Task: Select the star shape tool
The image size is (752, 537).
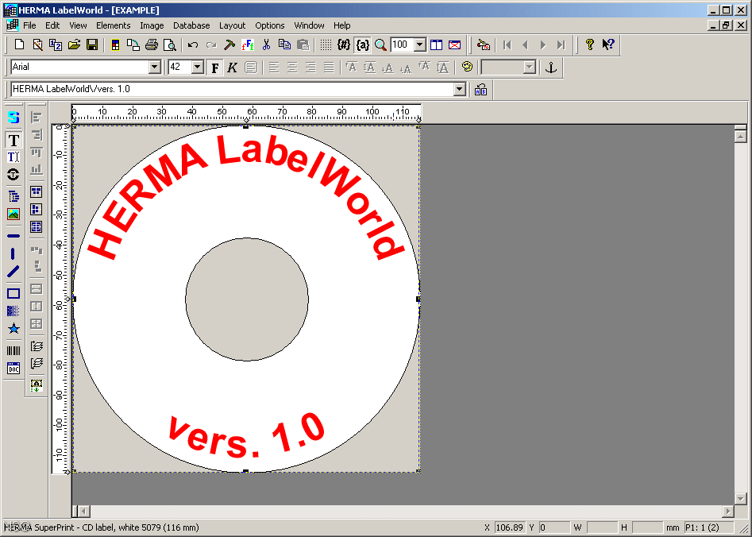Action: click(13, 327)
